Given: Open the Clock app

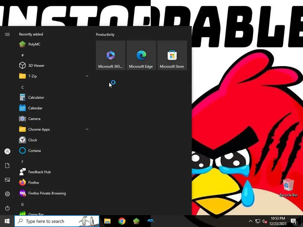Looking at the screenshot, I should (x=54, y=140).
